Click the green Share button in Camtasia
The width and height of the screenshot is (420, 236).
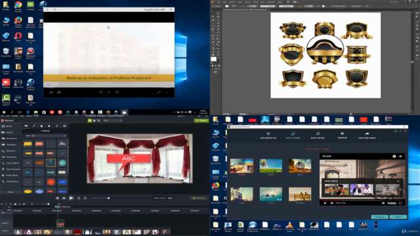pos(201,121)
